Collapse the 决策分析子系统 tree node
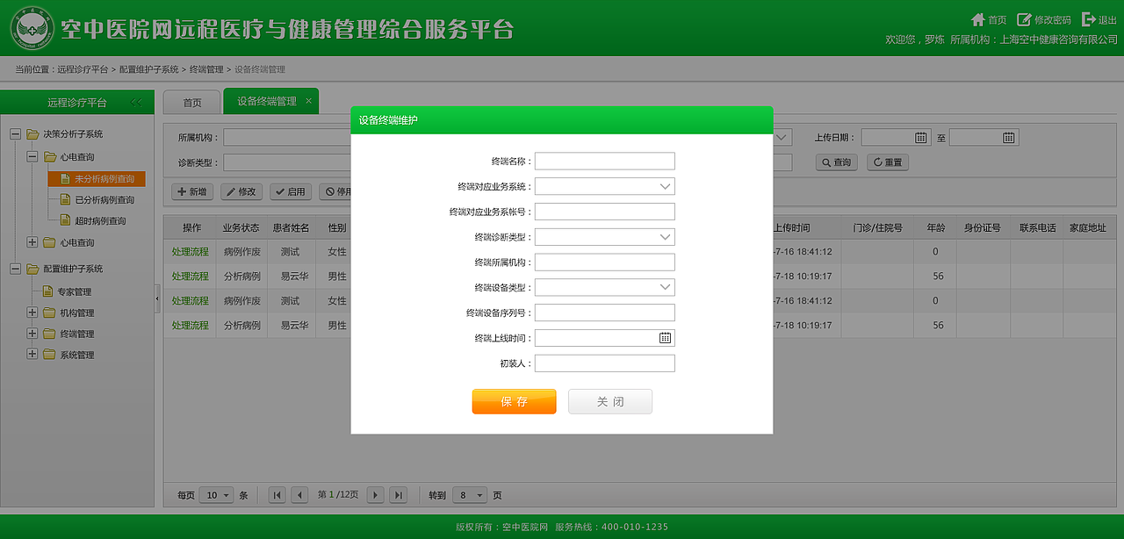The image size is (1124, 539). [15, 134]
